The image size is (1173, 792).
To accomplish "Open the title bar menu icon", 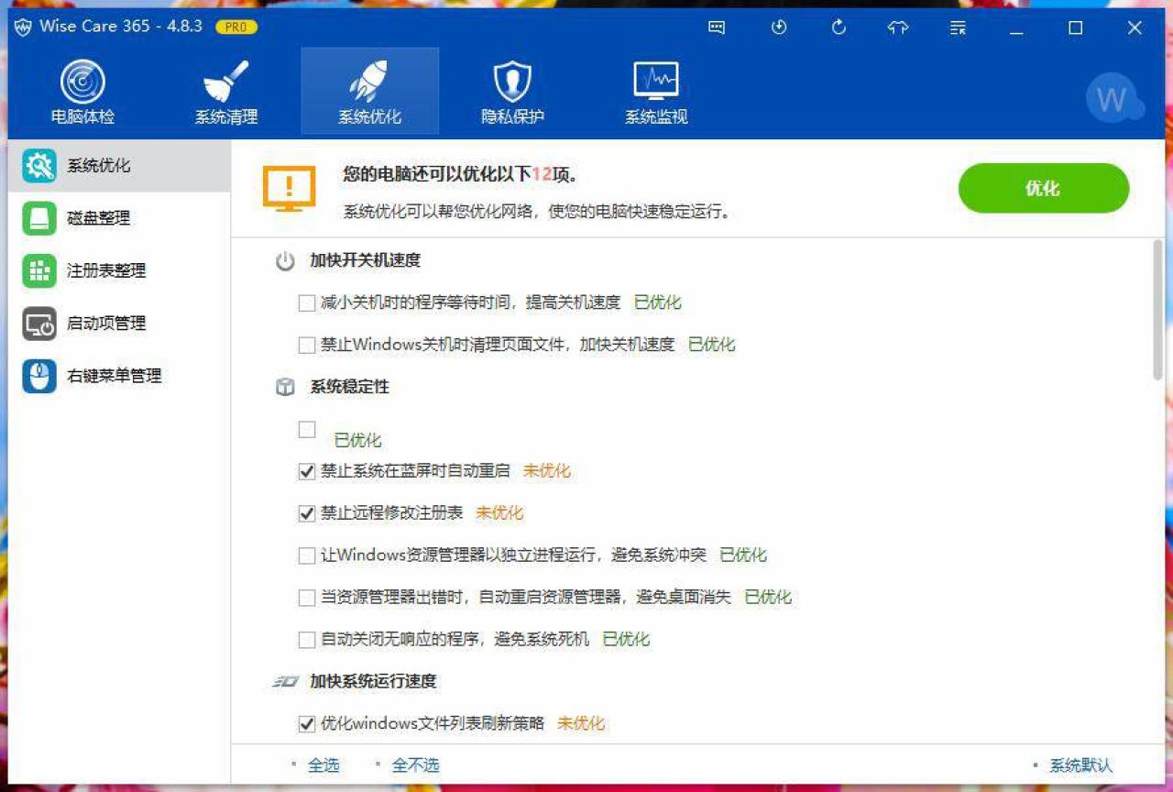I will [x=958, y=27].
